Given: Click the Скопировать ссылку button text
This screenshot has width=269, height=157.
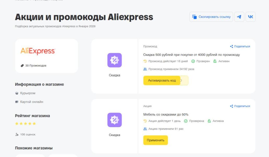Looking at the screenshot, I should (214, 17).
